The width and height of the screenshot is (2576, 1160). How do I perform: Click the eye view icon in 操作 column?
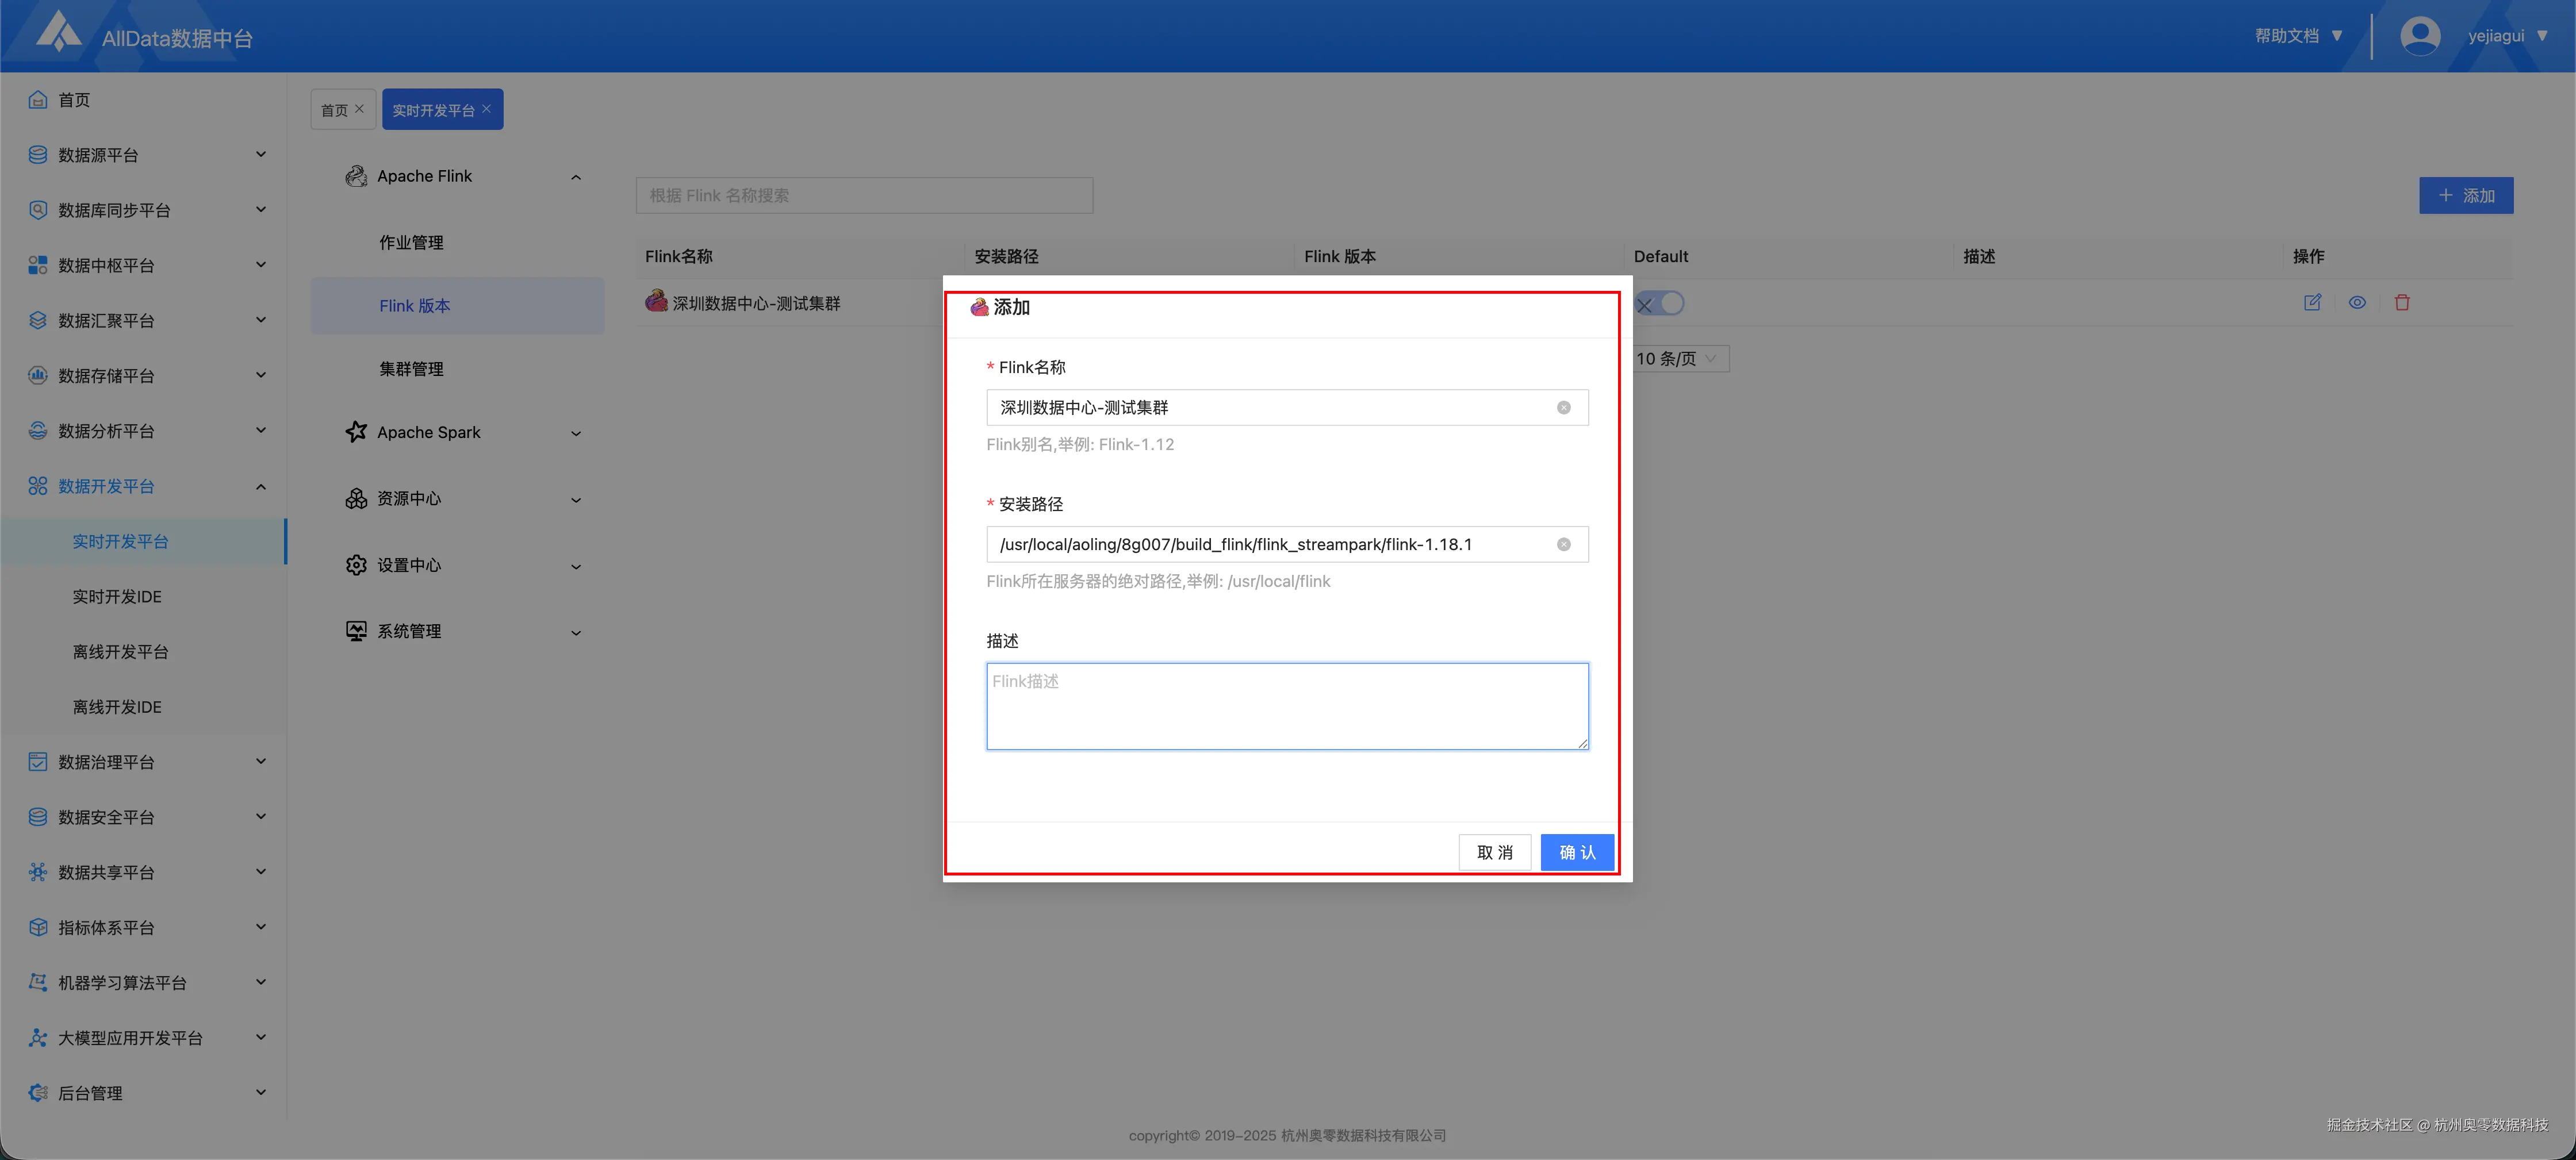(x=2357, y=302)
